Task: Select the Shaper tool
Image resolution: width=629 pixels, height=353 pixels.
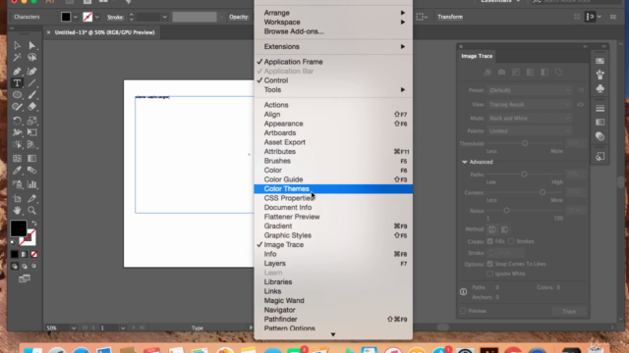Action: click(x=17, y=107)
